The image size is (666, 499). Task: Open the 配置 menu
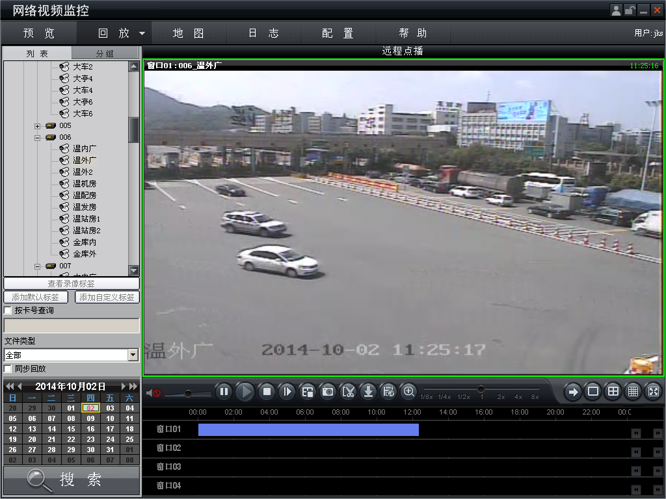point(338,33)
